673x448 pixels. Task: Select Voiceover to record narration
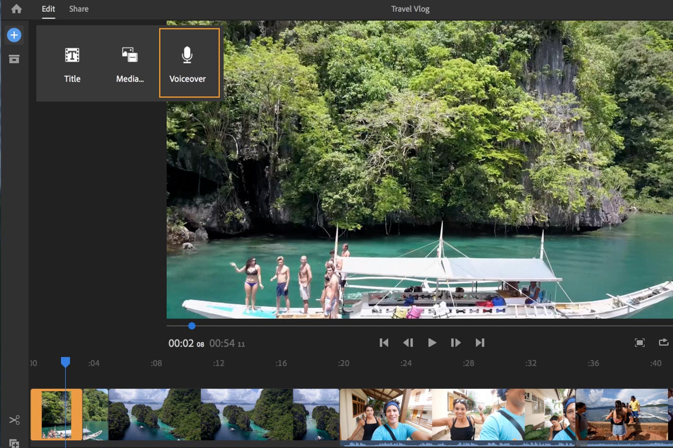[x=189, y=63]
